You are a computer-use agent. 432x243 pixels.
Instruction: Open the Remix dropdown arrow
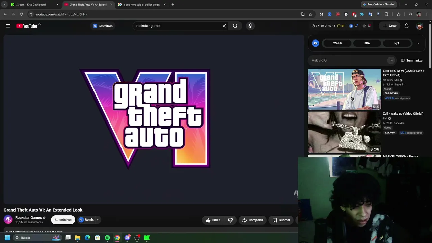tap(98, 220)
